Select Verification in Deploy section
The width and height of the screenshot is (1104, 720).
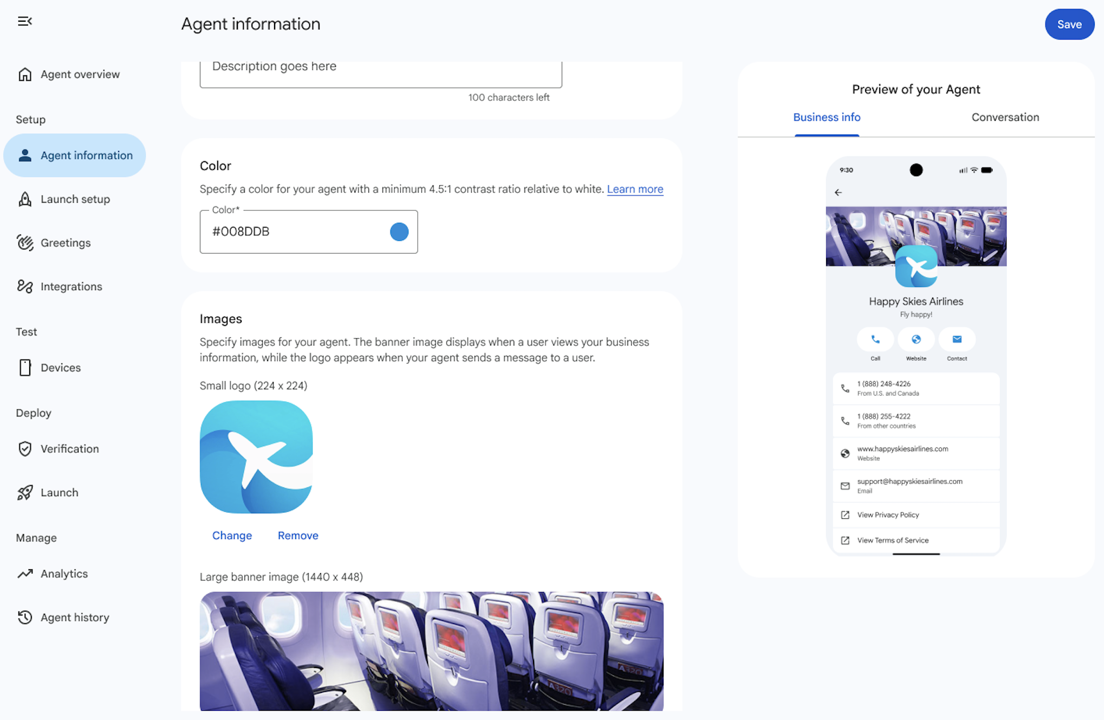click(x=69, y=448)
